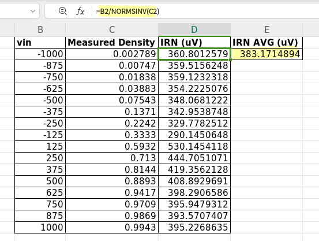Viewport: 319px width, 241px height.
Task: Select column B header
Action: 40,30
